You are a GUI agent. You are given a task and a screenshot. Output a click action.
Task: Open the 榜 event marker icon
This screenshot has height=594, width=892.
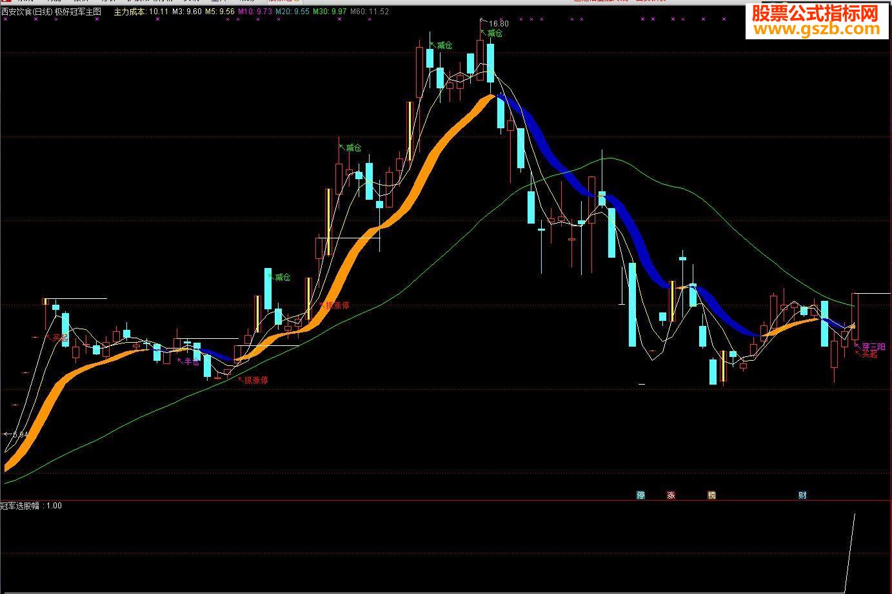tap(711, 495)
